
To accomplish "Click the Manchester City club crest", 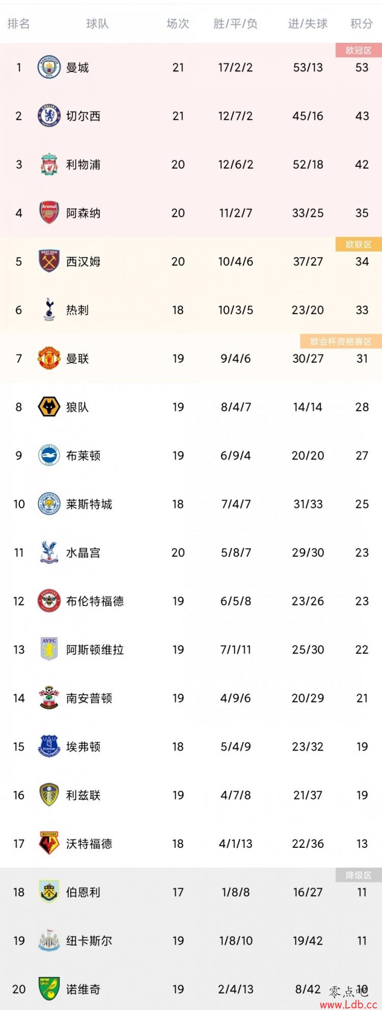I will click(x=49, y=67).
